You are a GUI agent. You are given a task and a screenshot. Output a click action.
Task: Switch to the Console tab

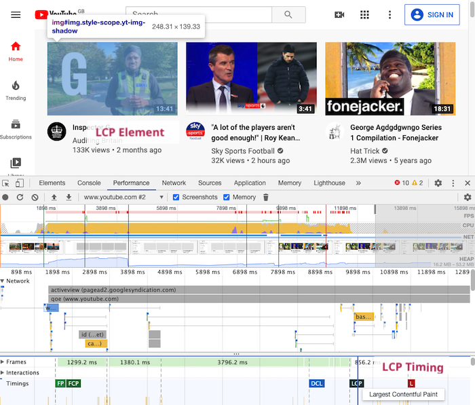tap(89, 183)
